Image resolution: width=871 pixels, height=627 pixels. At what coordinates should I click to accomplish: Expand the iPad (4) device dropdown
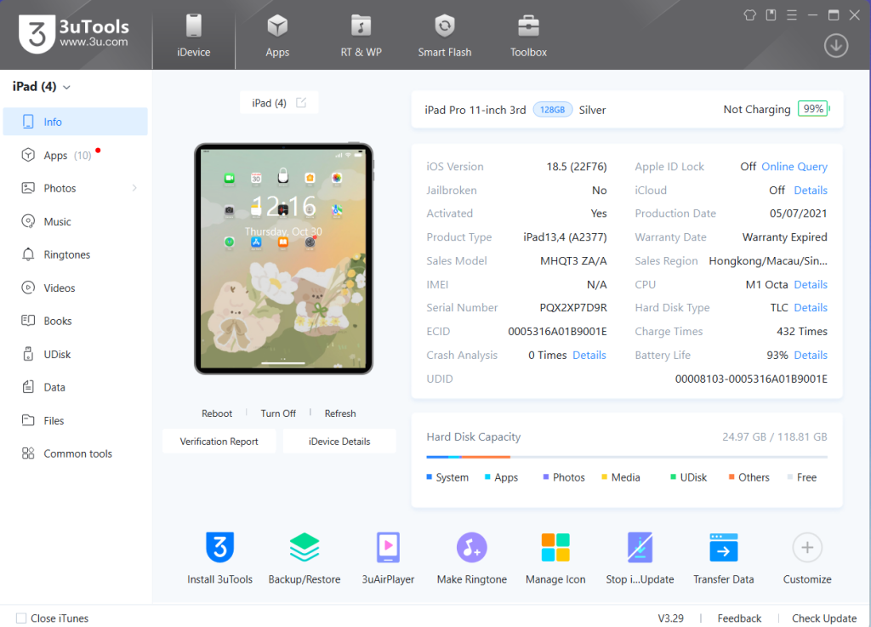pos(67,87)
